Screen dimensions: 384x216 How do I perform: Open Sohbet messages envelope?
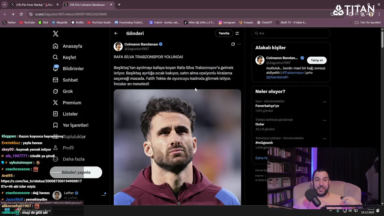(55, 80)
